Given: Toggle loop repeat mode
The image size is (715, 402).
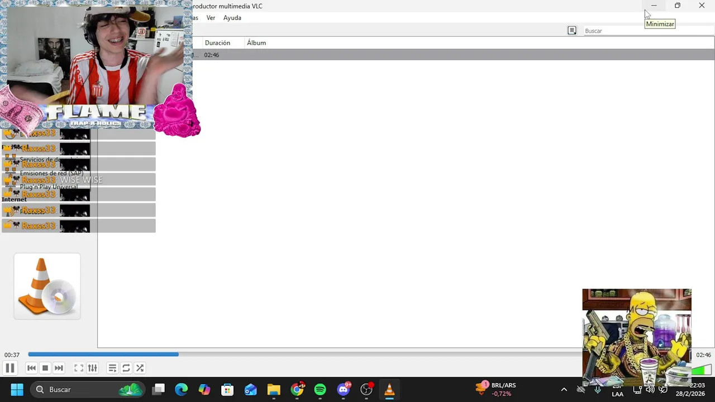Looking at the screenshot, I should (x=126, y=368).
